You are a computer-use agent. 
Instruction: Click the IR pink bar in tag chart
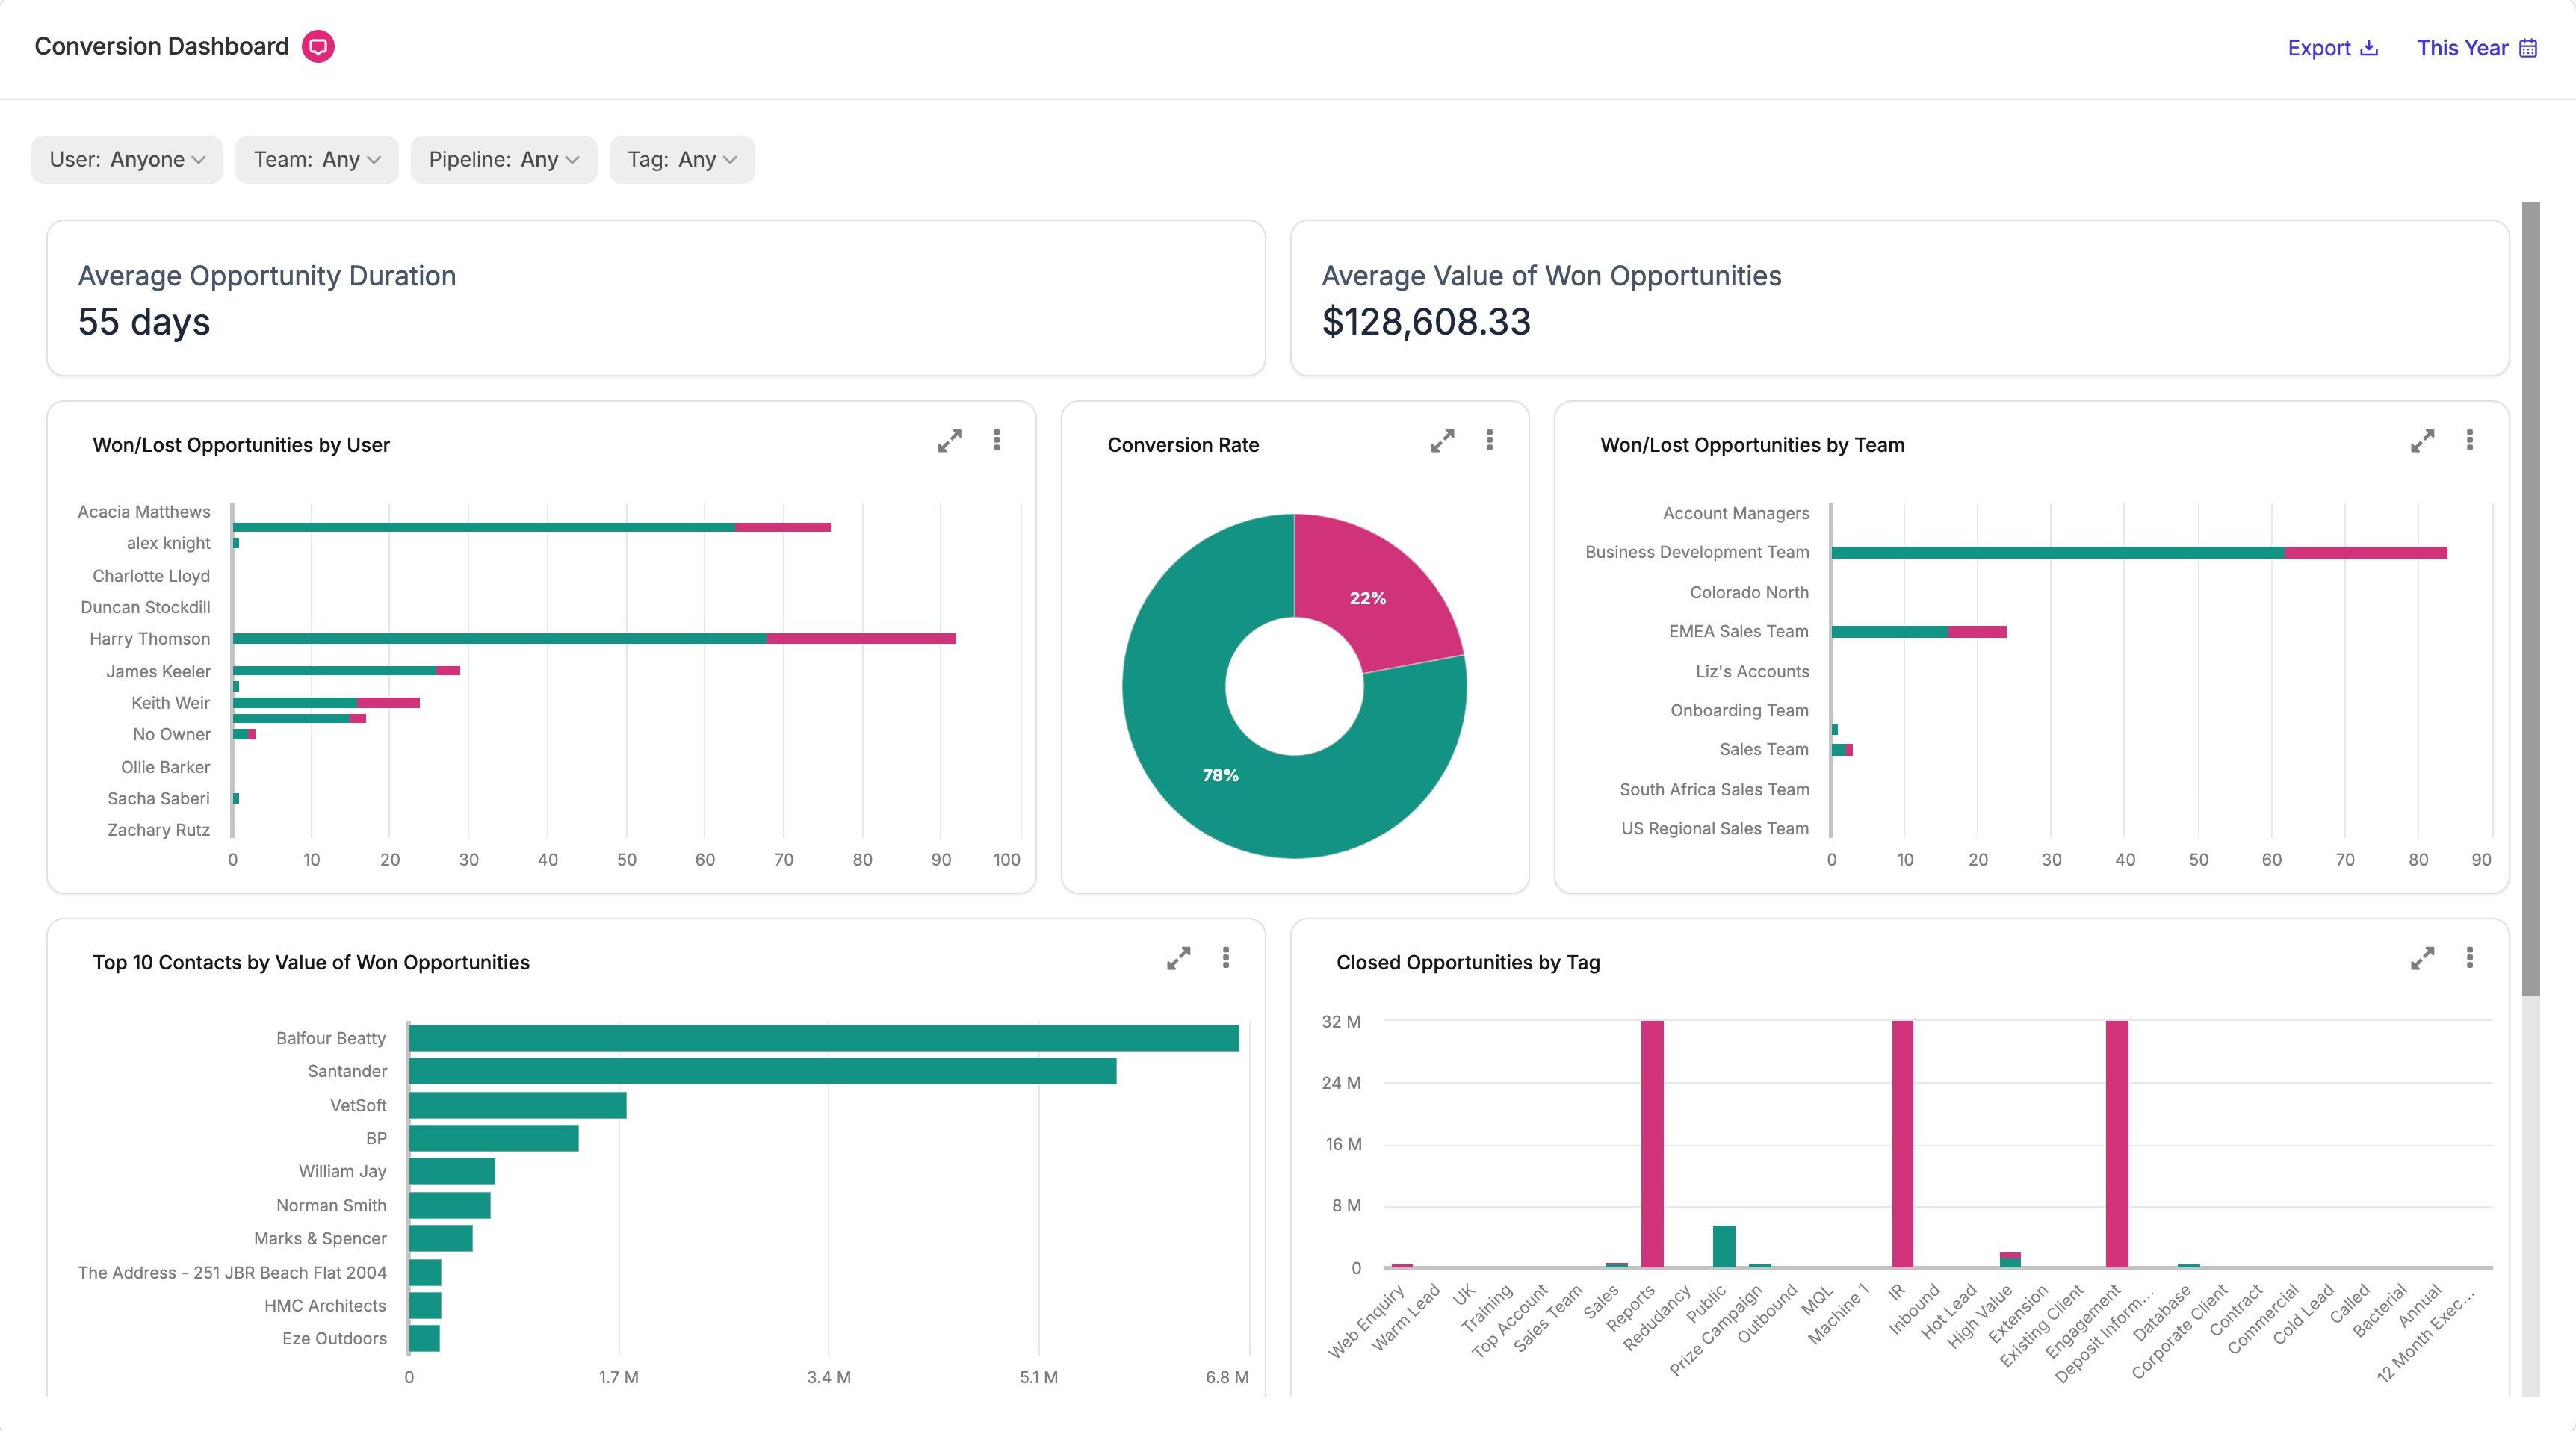[x=1902, y=1144]
